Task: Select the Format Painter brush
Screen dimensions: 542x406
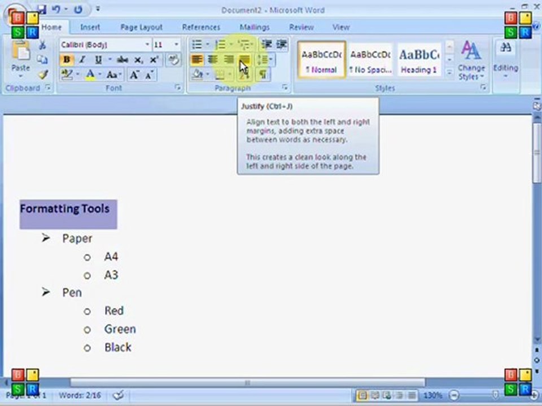Action: 42,74
